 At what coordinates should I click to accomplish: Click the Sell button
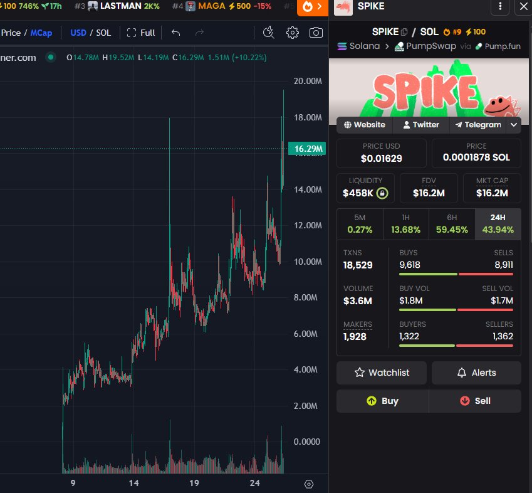click(x=475, y=401)
